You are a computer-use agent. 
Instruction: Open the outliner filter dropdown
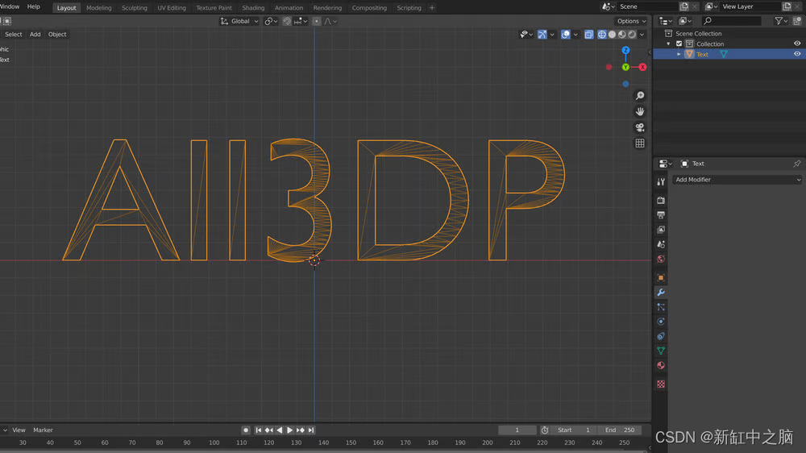[781, 21]
